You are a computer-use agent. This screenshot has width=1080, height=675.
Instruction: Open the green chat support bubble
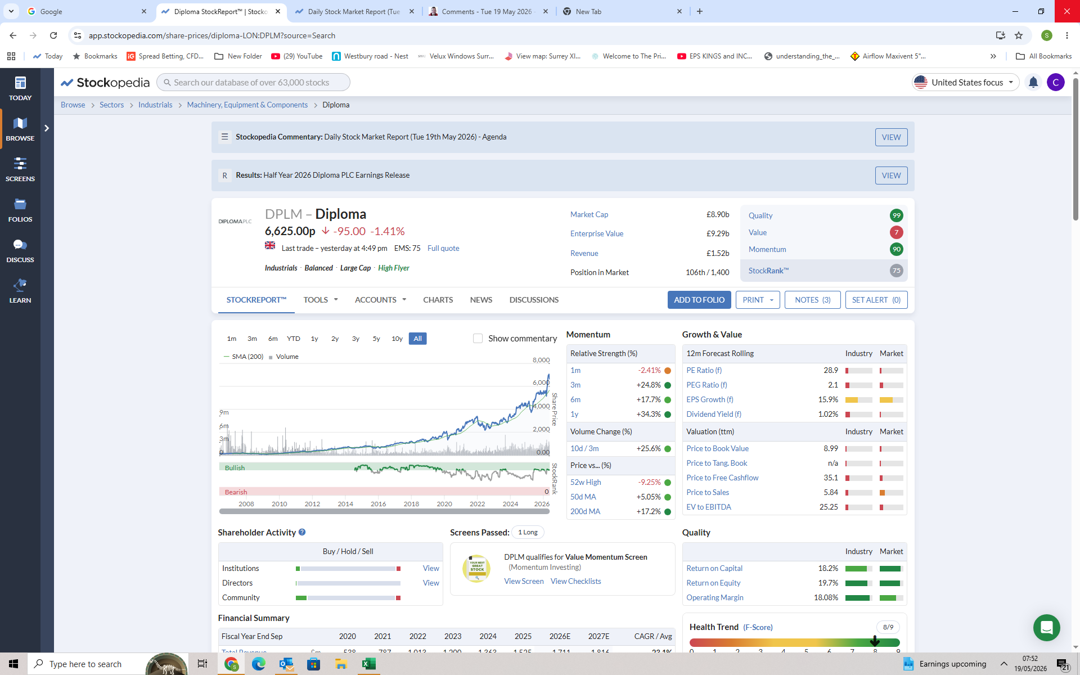click(1046, 627)
